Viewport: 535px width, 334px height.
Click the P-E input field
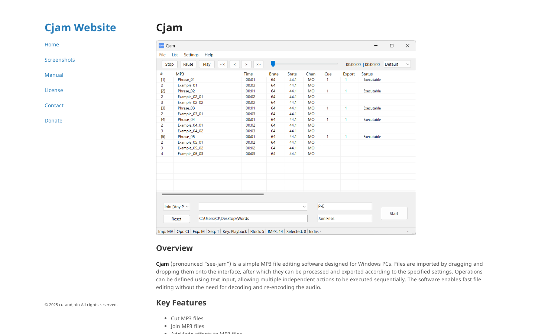pos(345,206)
